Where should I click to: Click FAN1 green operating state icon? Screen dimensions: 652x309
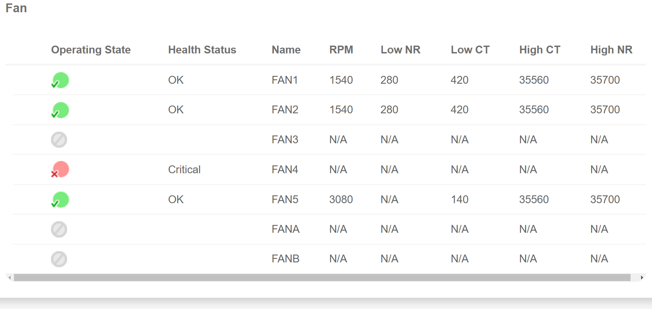[60, 80]
